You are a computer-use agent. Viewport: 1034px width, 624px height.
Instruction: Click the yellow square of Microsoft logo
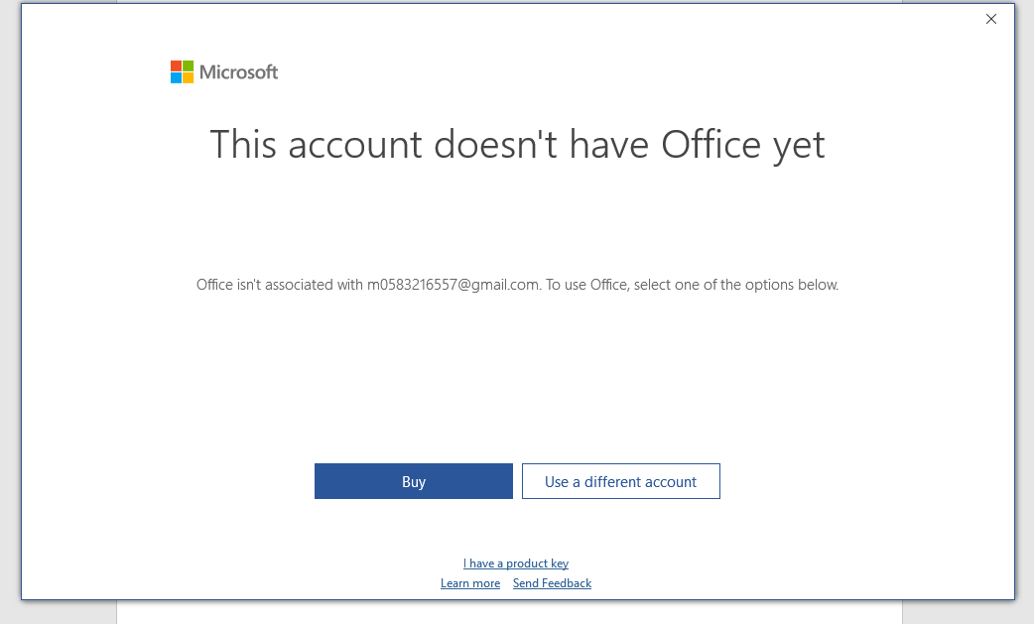189,78
